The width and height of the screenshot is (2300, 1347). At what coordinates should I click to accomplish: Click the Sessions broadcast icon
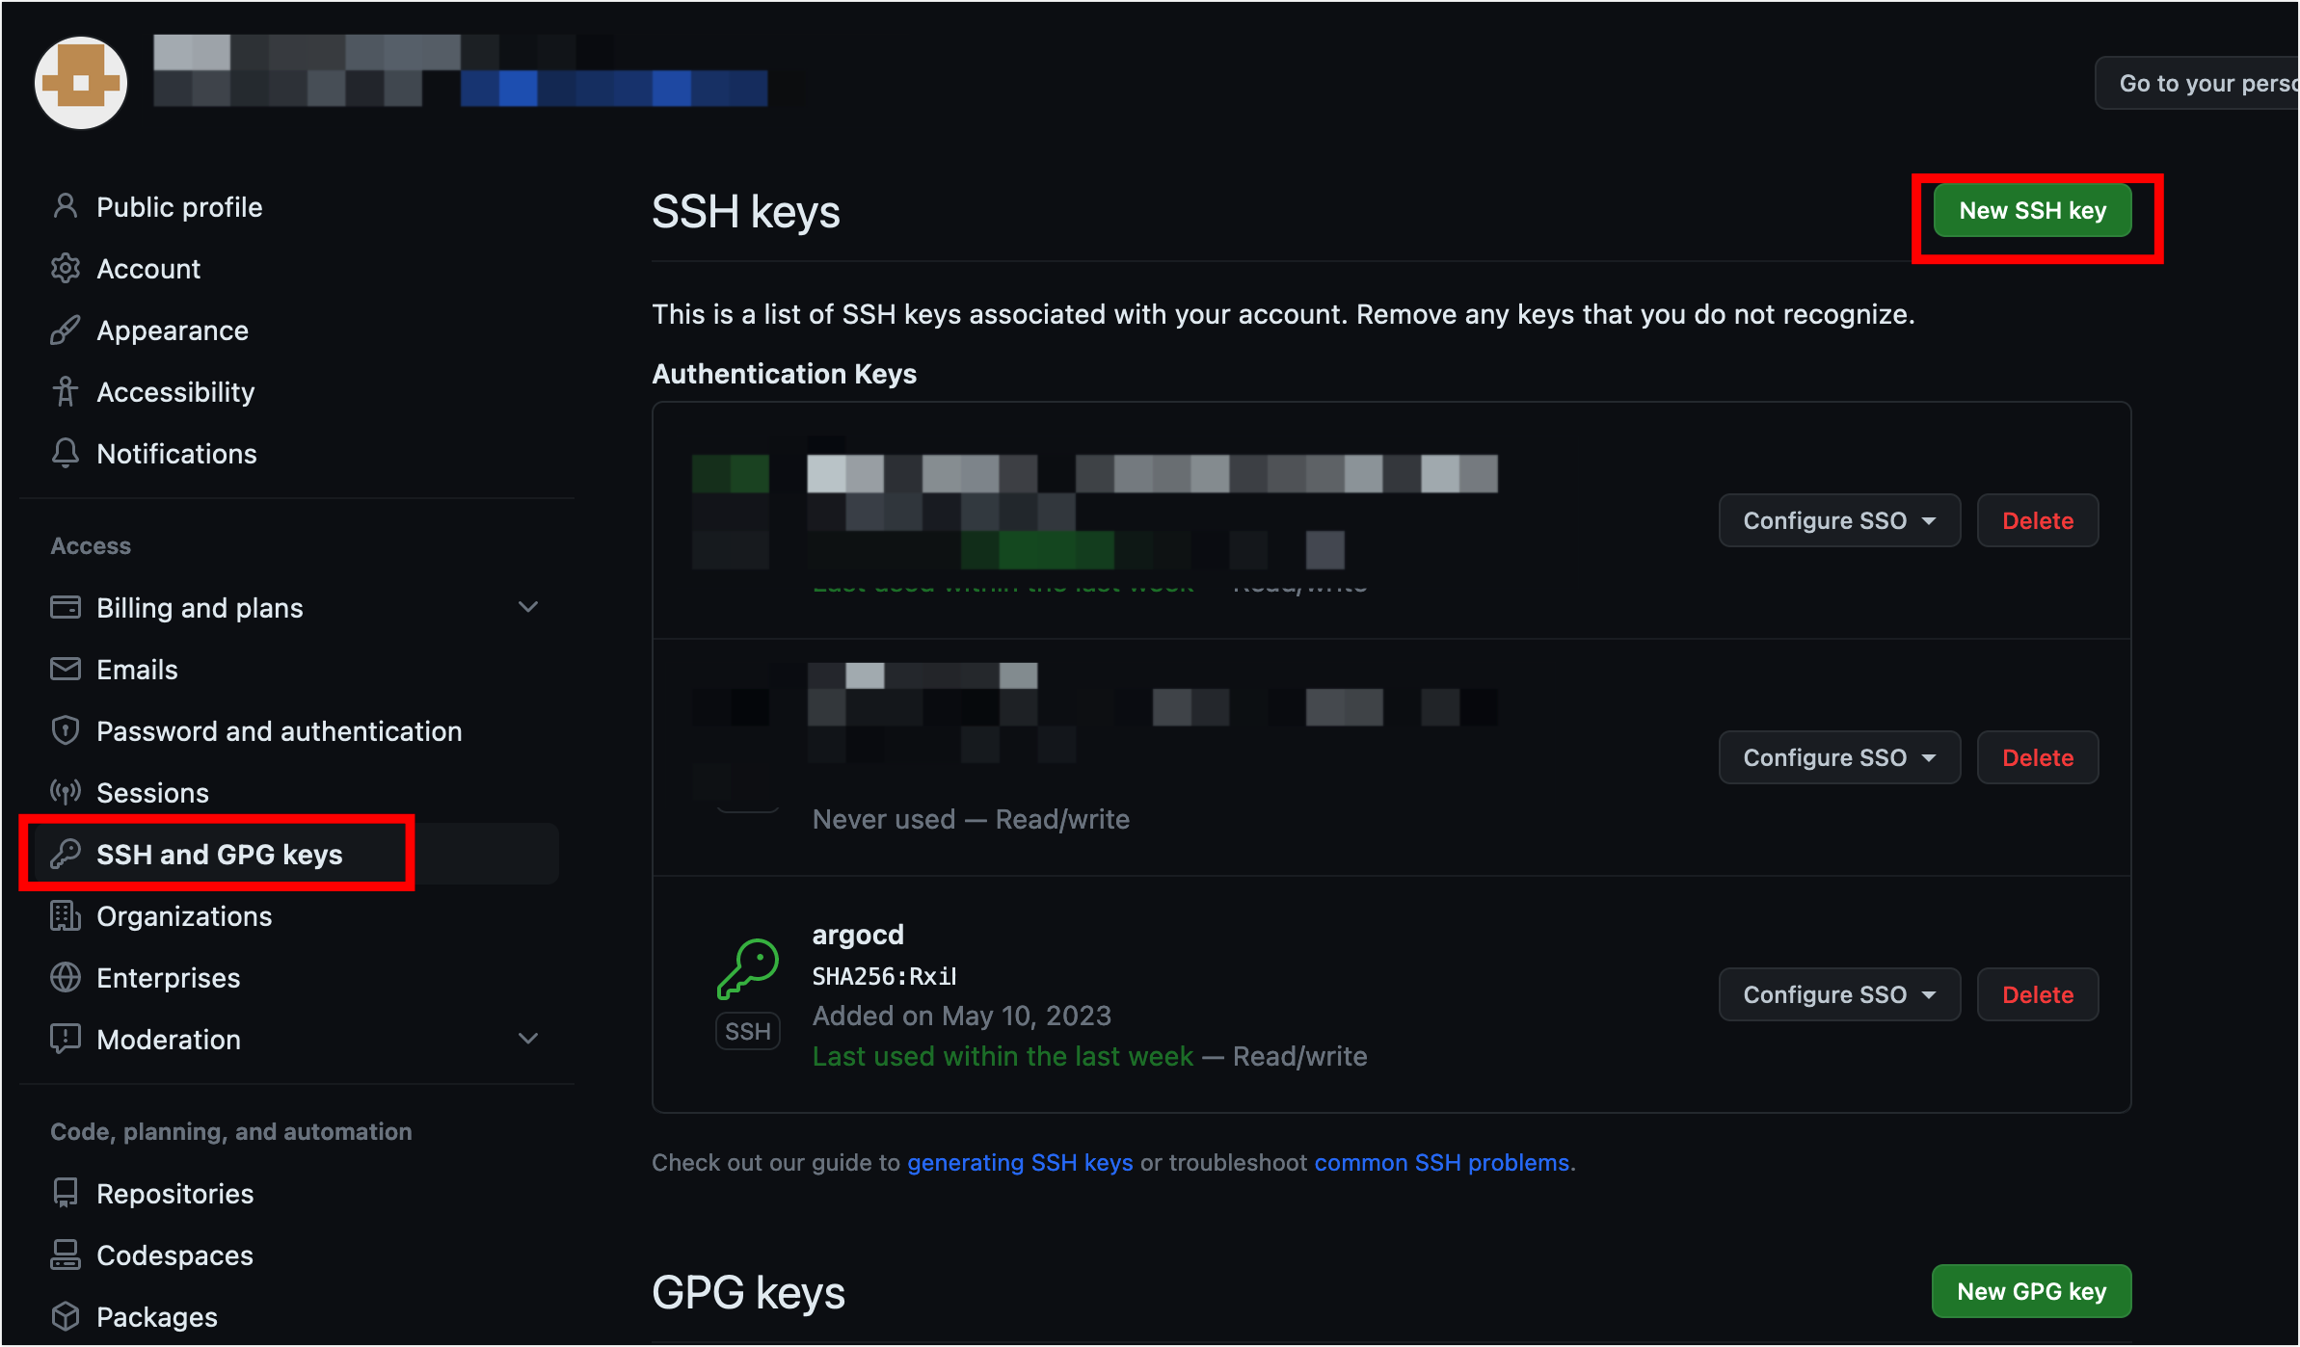(66, 792)
